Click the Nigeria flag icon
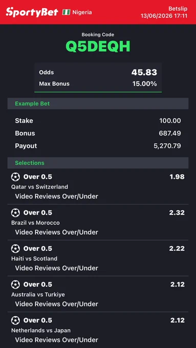This screenshot has height=348, width=196. coord(66,12)
